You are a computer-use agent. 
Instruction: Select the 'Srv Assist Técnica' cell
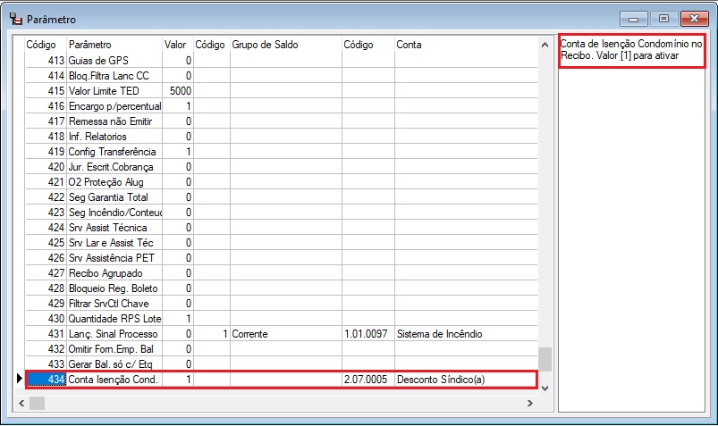[114, 228]
